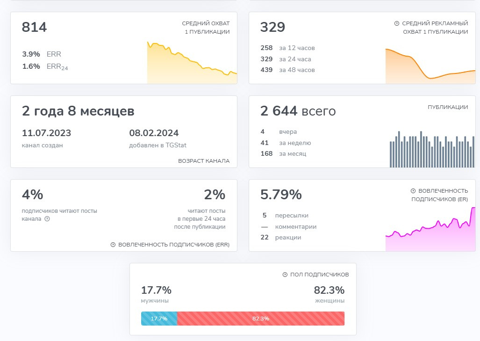This screenshot has height=341, width=480.
Task: Click the blue 17.7% segment of gender bar
Action: 159,319
